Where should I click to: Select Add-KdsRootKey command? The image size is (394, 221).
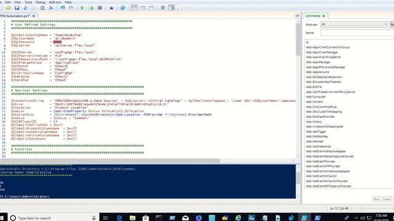317,136
